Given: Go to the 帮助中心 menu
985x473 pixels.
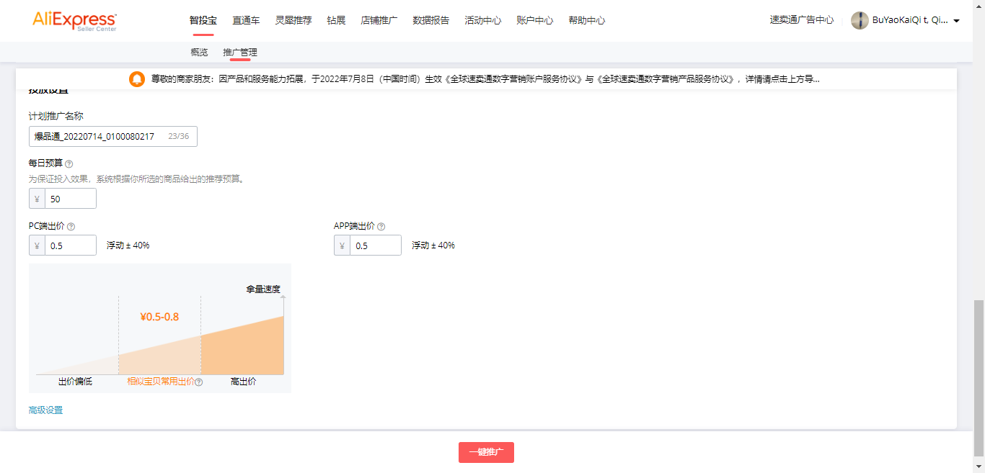Looking at the screenshot, I should (586, 21).
